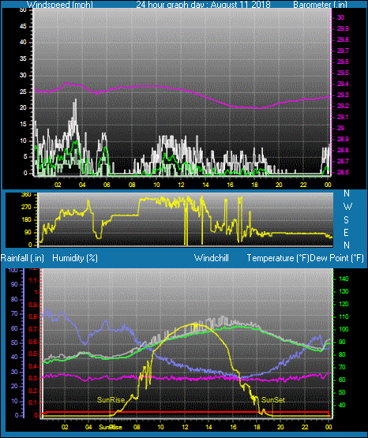This screenshot has width=368, height=438.
Task: Select "360" on the wind direction axis
Action: click(26, 195)
